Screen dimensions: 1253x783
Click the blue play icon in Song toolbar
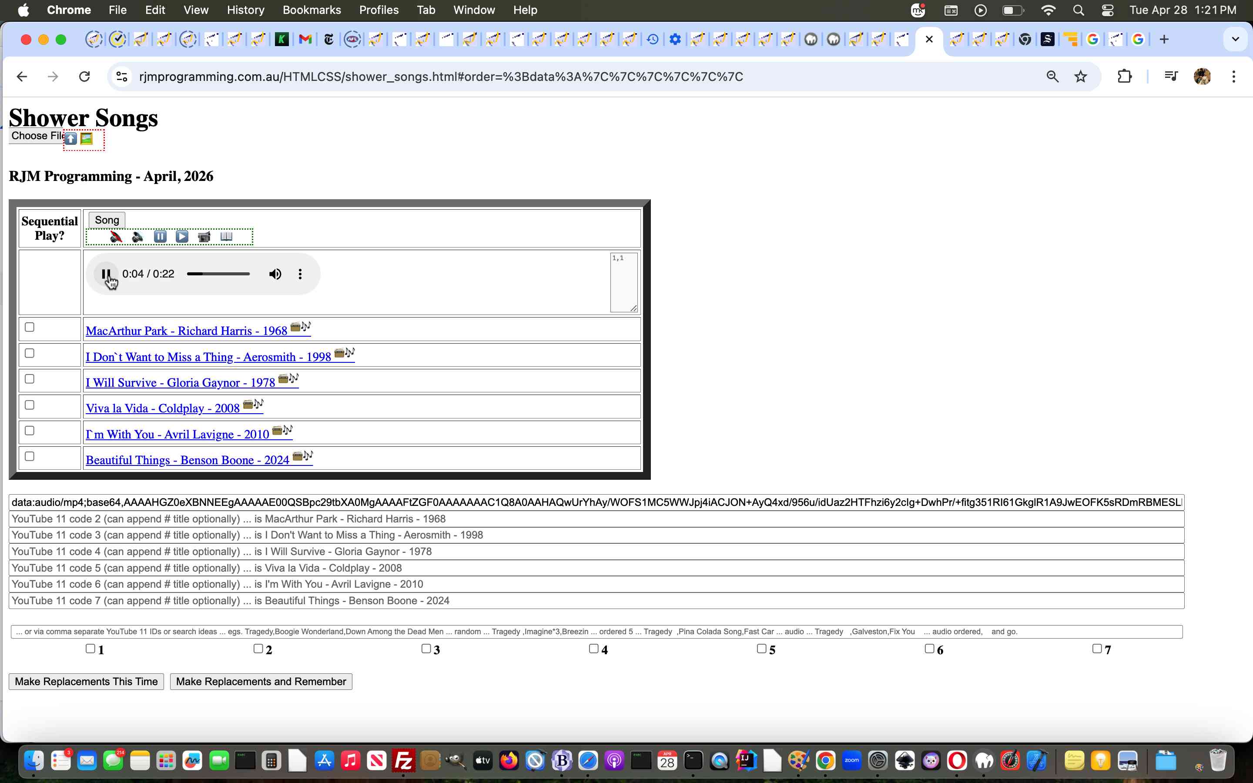[x=182, y=237]
